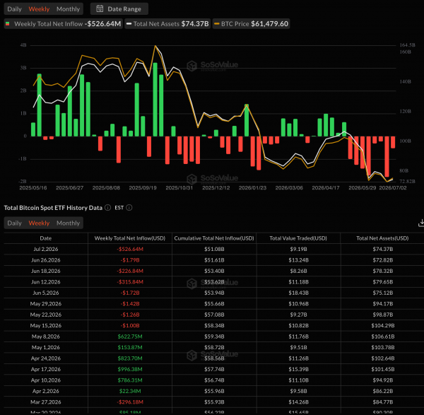Click Total Net Assets(USD) column header
Screen dimensions: 424x415
click(382, 238)
